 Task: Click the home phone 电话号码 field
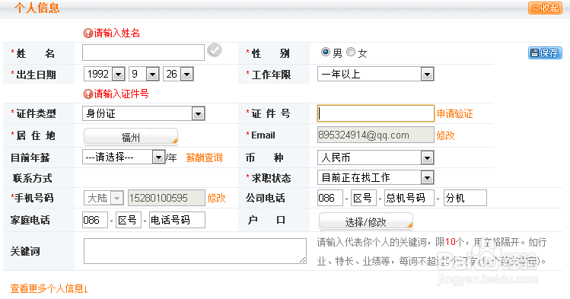[177, 220]
